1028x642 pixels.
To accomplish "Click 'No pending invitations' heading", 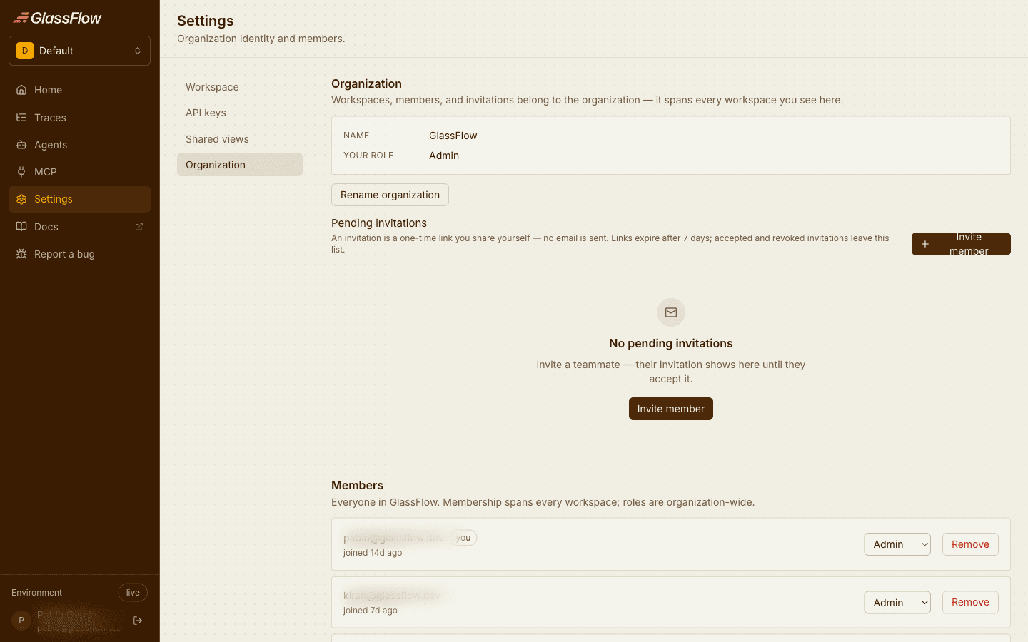I will pyautogui.click(x=671, y=343).
